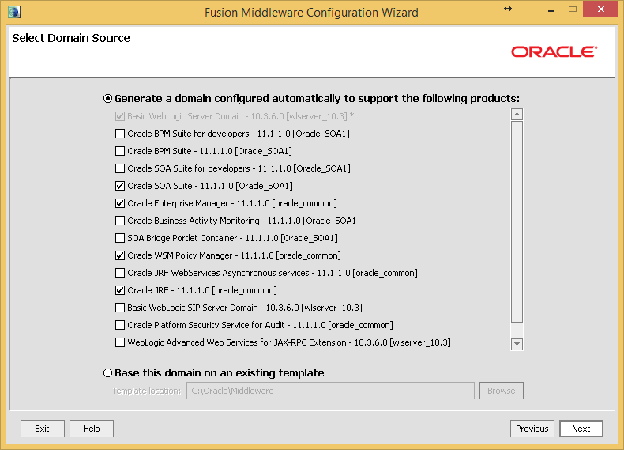This screenshot has height=450, width=624.
Task: Enable Oracle Platform Security Service for Audit
Action: coord(120,325)
